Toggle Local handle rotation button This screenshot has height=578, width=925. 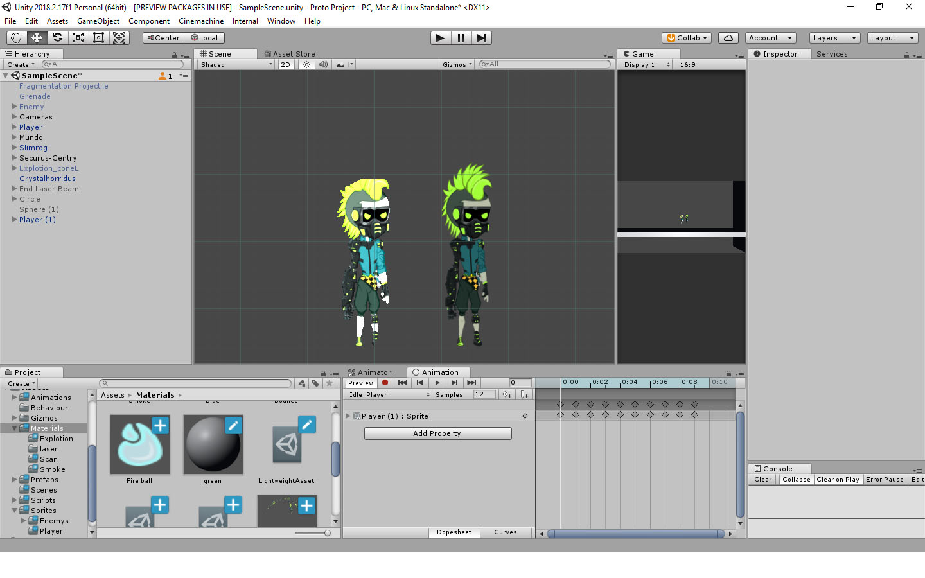(204, 38)
